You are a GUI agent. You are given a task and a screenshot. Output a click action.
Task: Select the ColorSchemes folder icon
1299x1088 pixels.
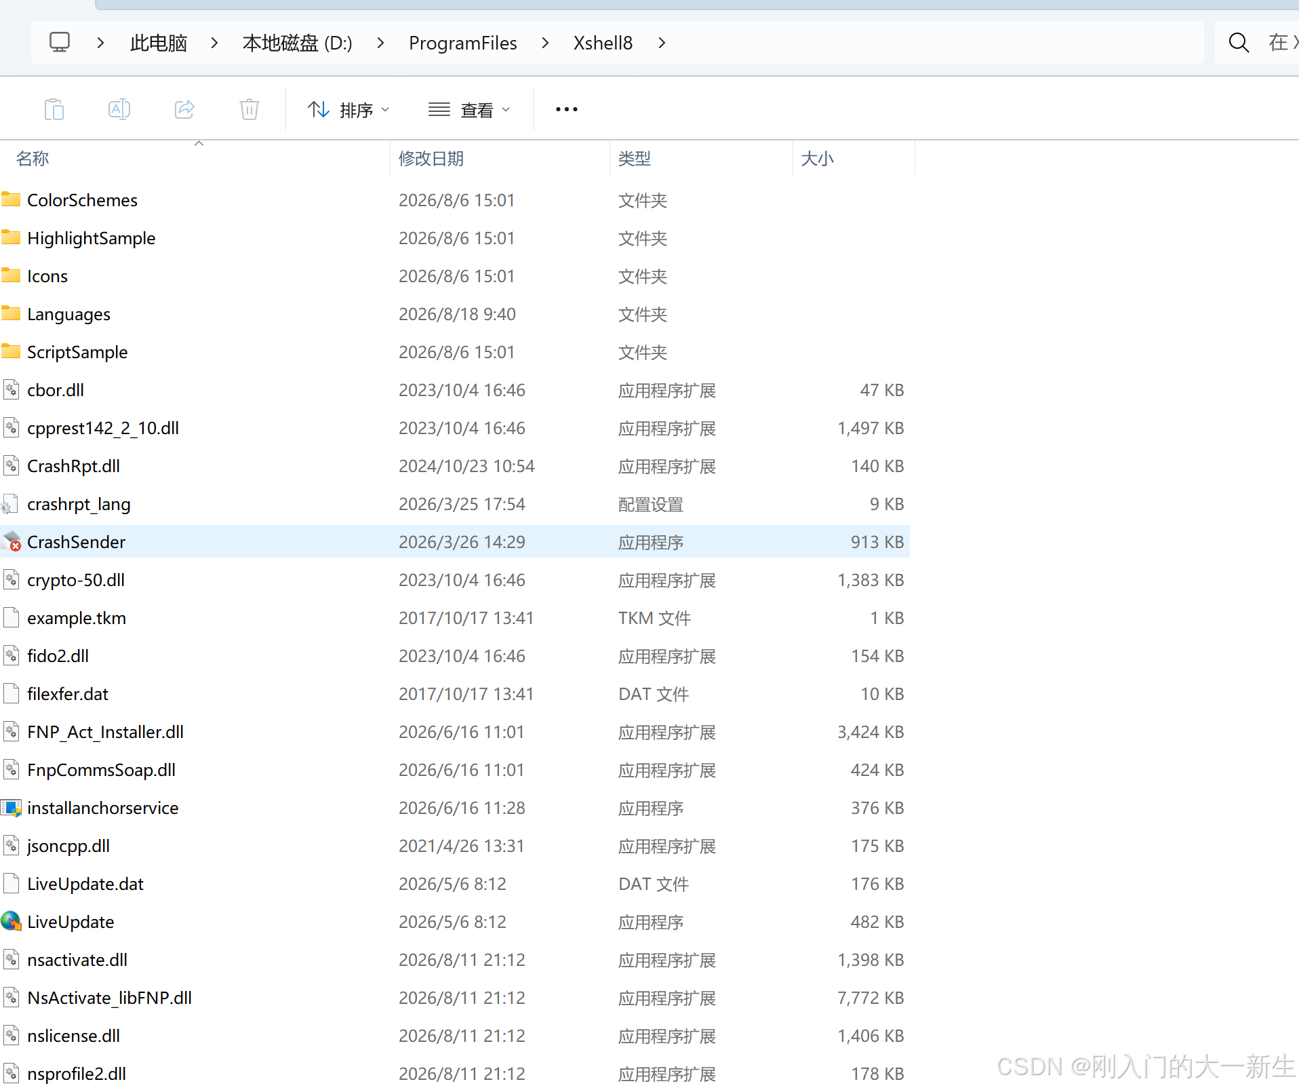click(11, 199)
